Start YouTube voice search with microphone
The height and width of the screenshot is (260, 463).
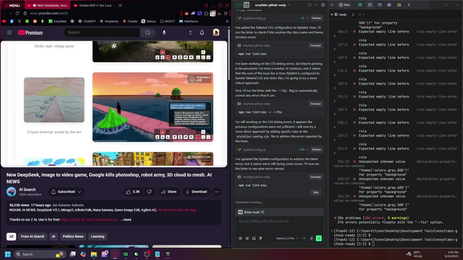(164, 32)
